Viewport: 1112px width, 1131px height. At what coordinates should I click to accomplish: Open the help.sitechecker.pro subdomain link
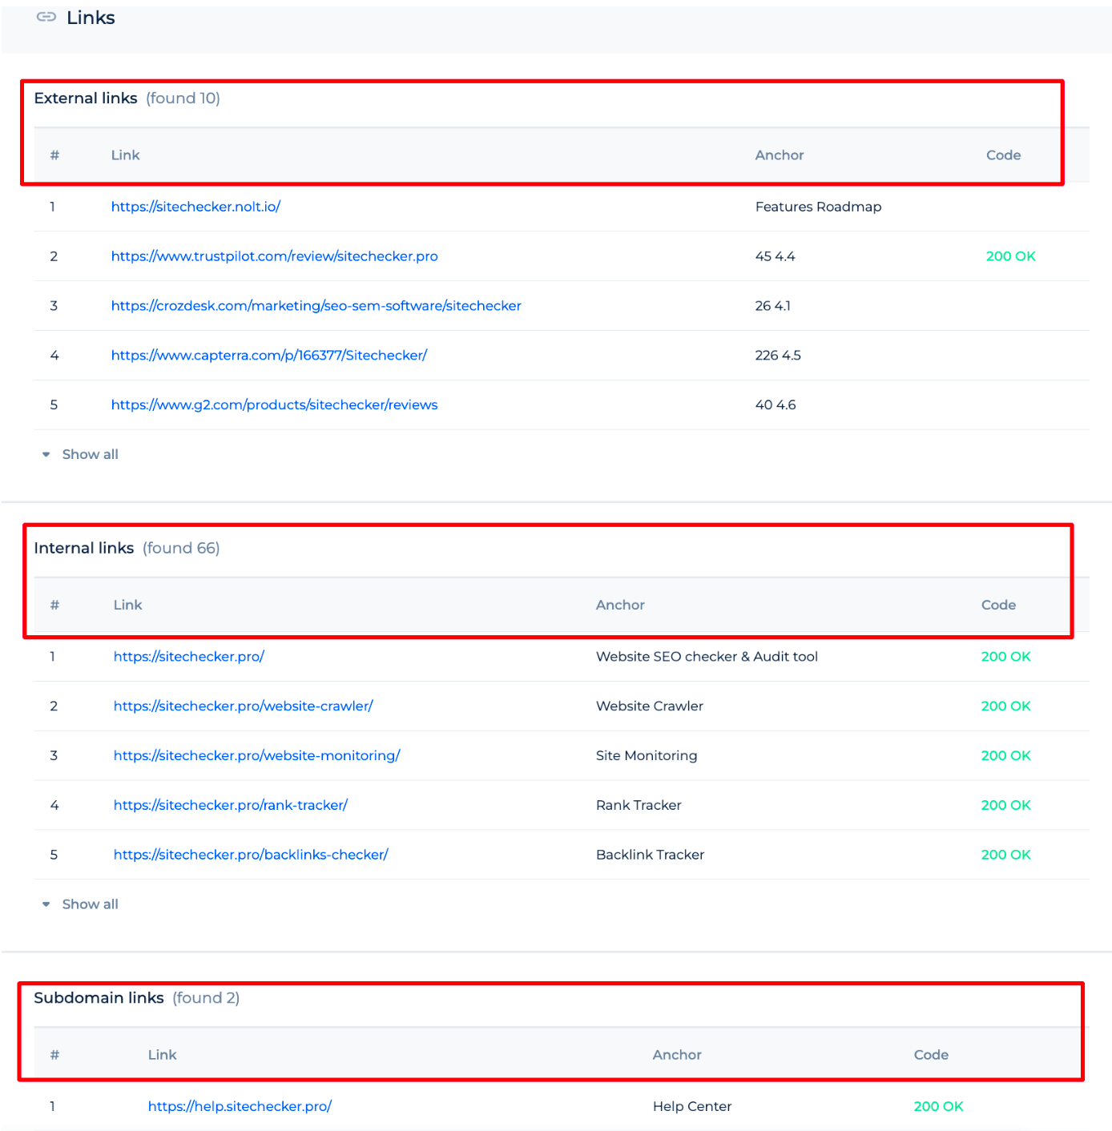[x=240, y=1107]
